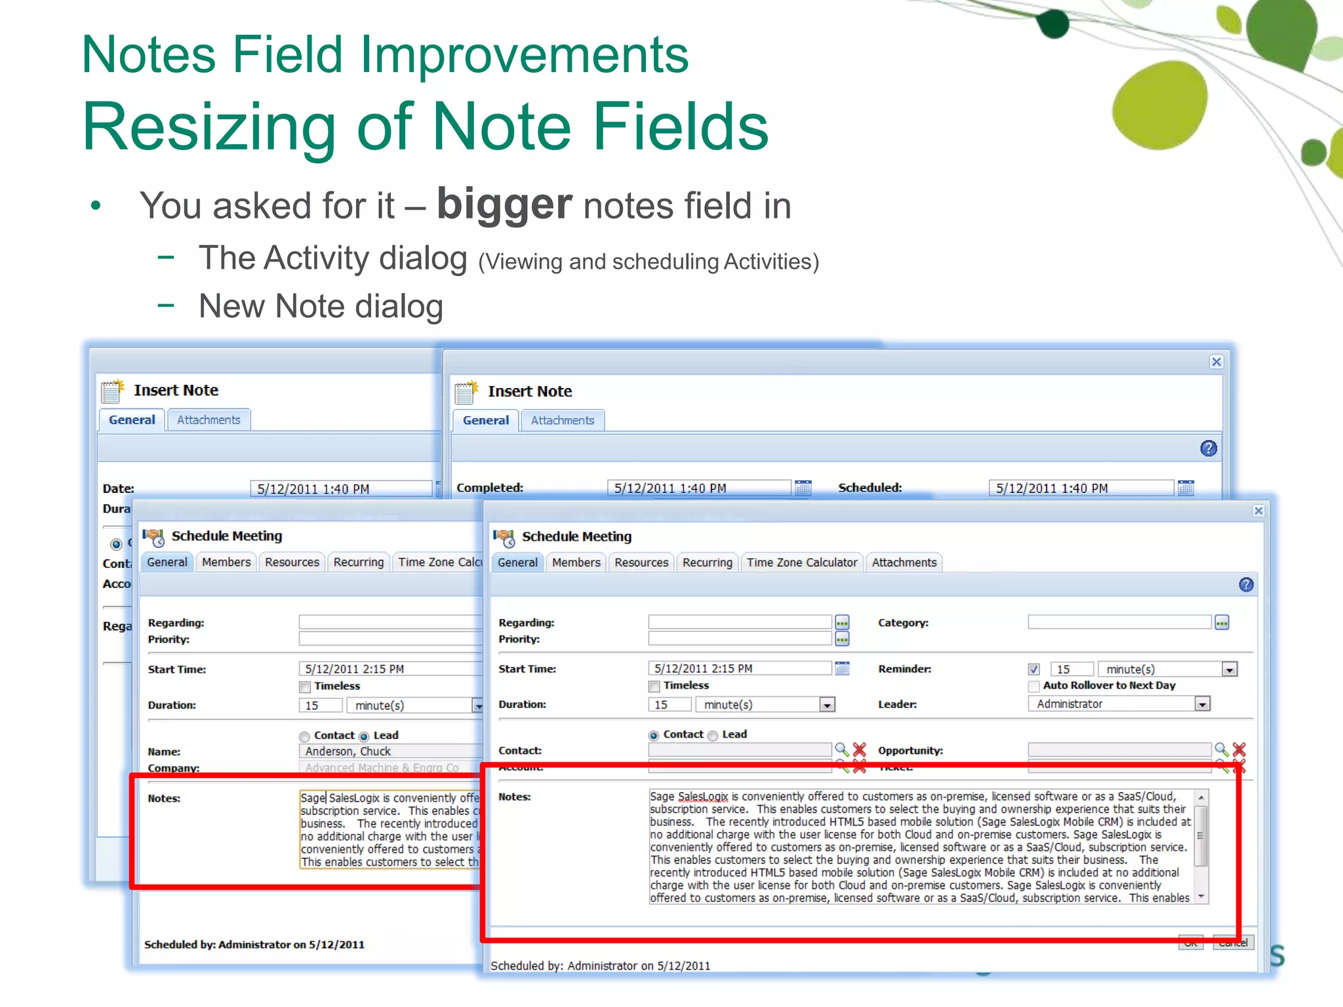Click Cancel in right Schedule Meeting dialog
This screenshot has height=1007, width=1343.
(x=1233, y=943)
